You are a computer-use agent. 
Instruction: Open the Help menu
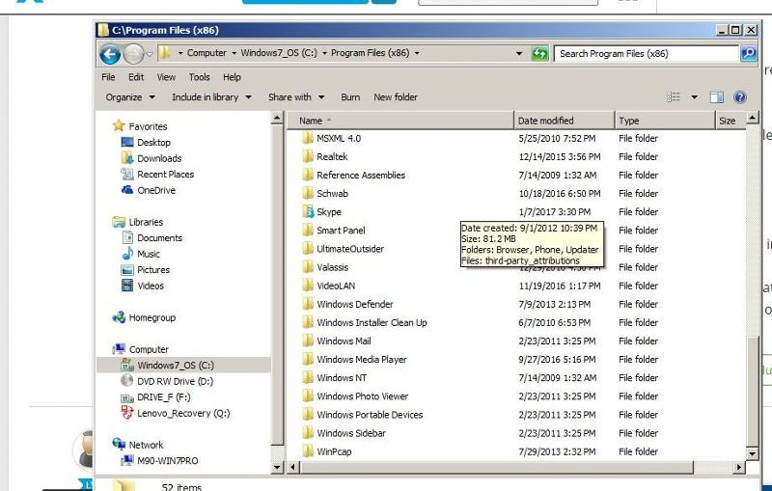(232, 77)
